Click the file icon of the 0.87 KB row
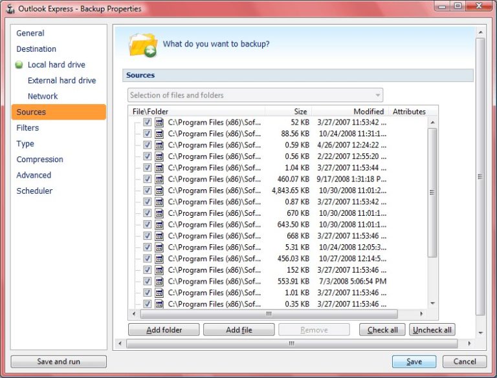The width and height of the screenshot is (497, 378). [x=159, y=202]
